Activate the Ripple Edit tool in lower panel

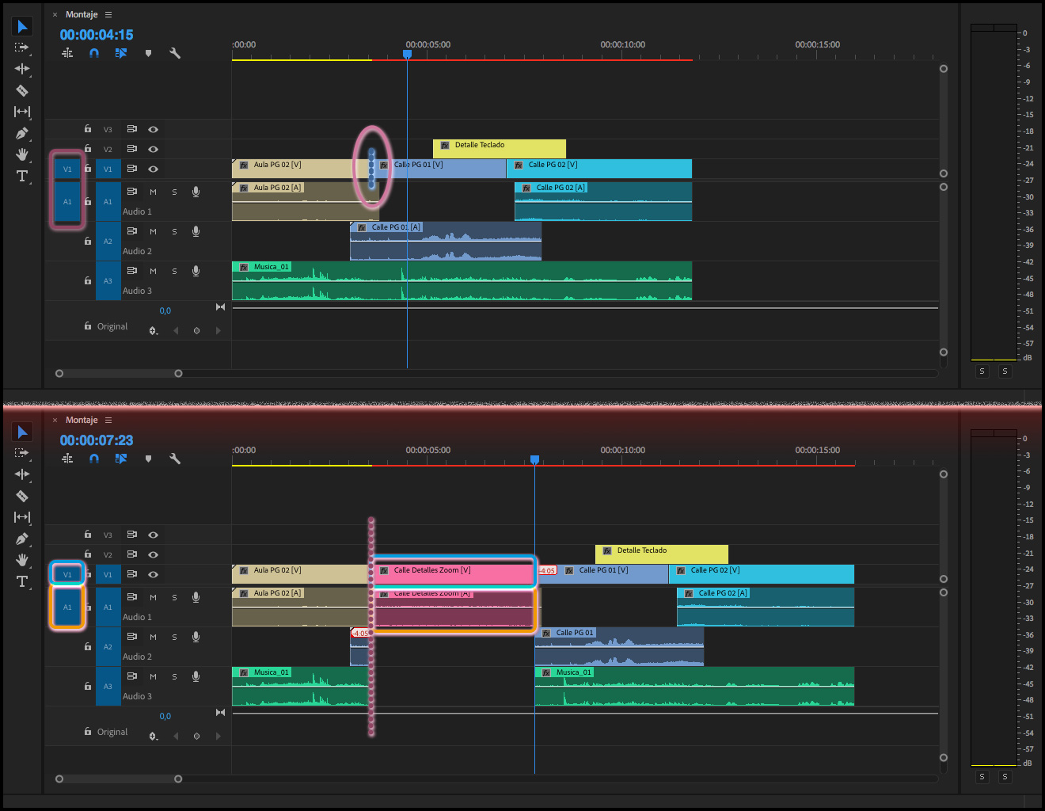(x=22, y=474)
